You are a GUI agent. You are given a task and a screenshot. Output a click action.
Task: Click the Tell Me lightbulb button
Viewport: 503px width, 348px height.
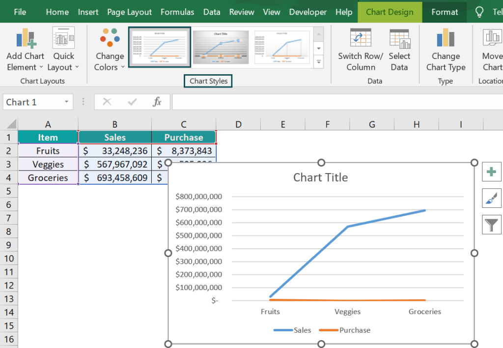coord(479,11)
